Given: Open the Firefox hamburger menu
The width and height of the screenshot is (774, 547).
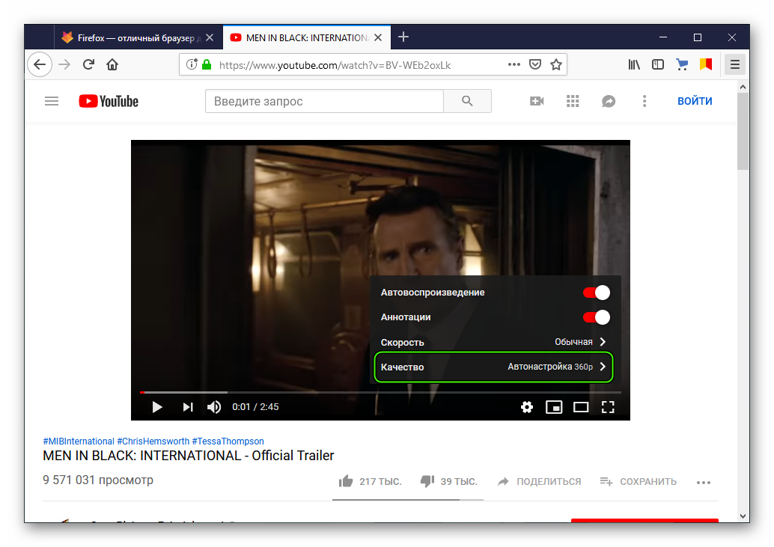Looking at the screenshot, I should [x=735, y=64].
